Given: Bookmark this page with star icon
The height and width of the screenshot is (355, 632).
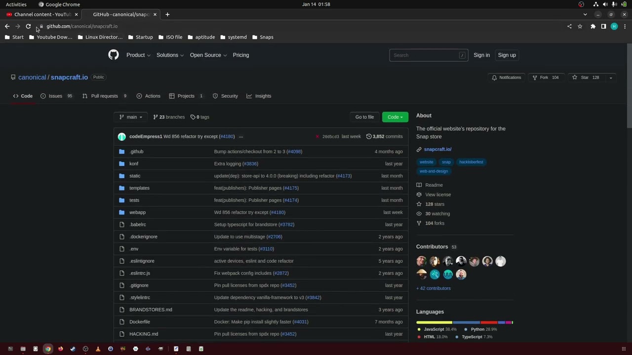Looking at the screenshot, I should tap(580, 26).
